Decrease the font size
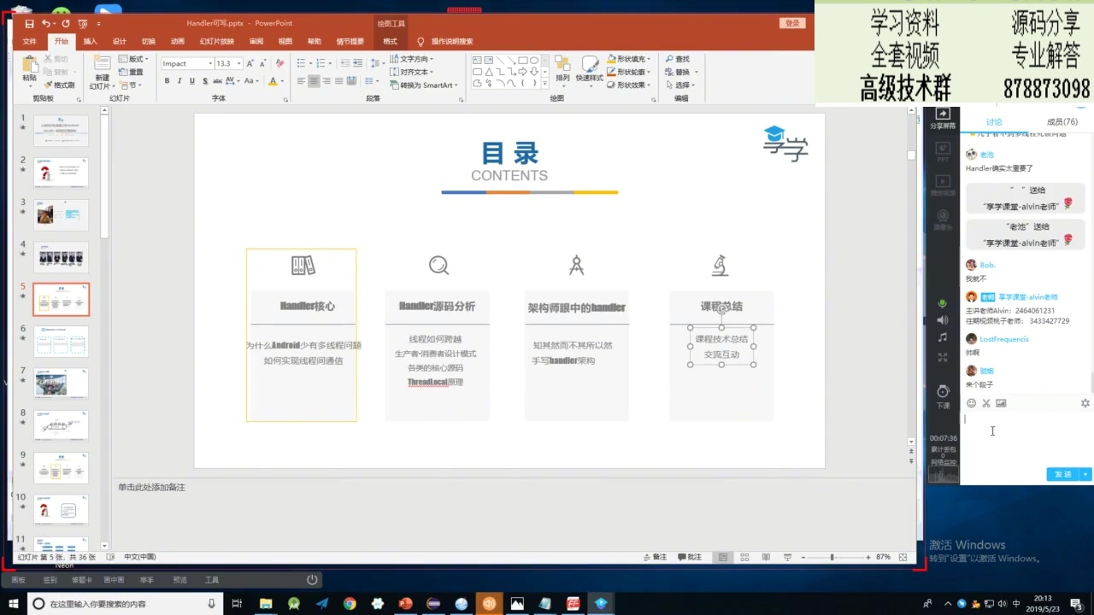 [x=263, y=64]
